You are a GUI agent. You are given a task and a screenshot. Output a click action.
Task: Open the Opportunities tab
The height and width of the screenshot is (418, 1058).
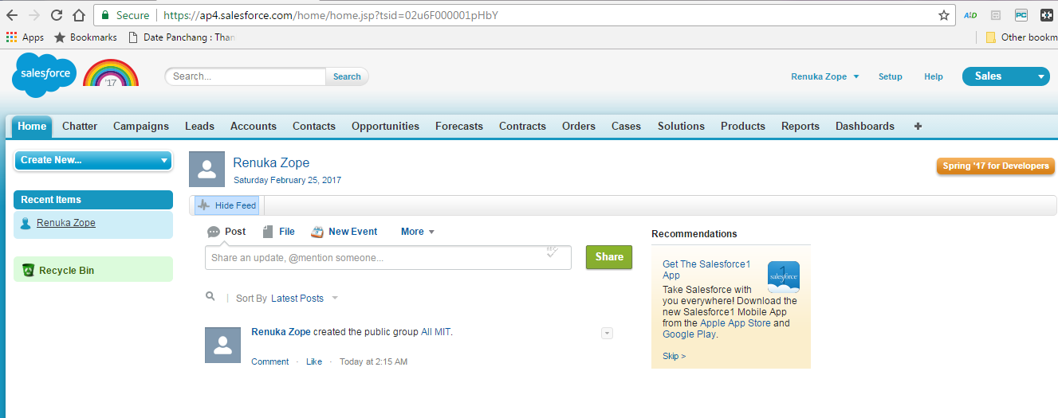[385, 126]
